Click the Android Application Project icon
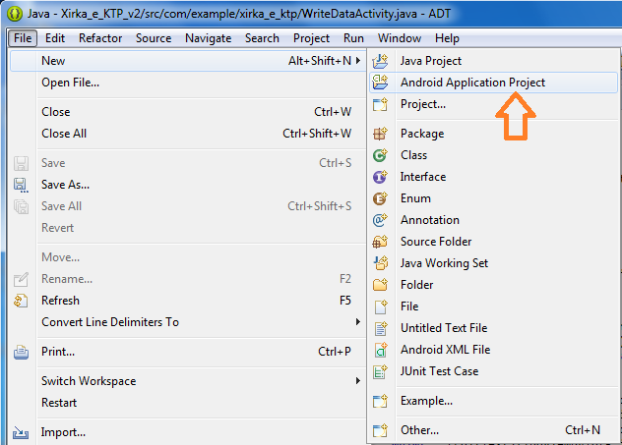This screenshot has width=622, height=445. point(380,83)
